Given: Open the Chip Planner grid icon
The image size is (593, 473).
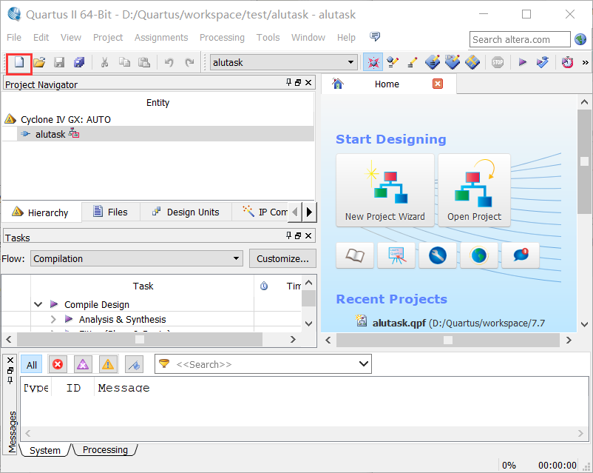Looking at the screenshot, I should coord(472,62).
